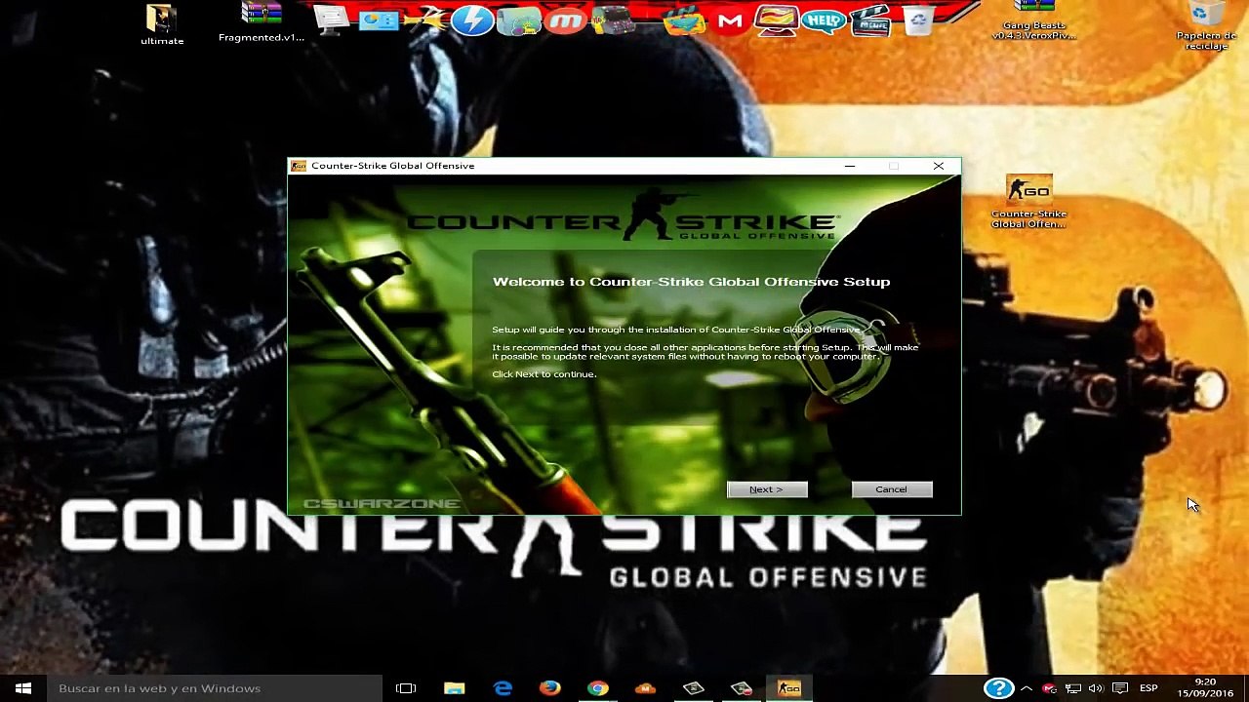
Task: Open the red M (Gmail) dock icon
Action: (x=731, y=21)
